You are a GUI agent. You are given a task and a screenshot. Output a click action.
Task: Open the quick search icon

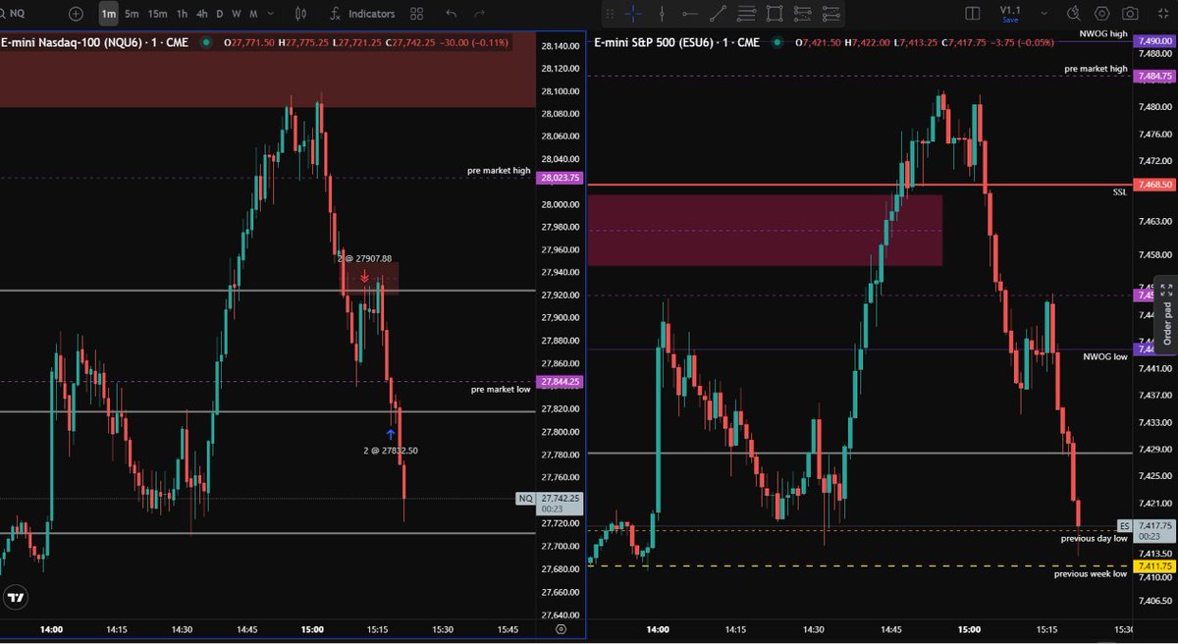[x=1073, y=14]
